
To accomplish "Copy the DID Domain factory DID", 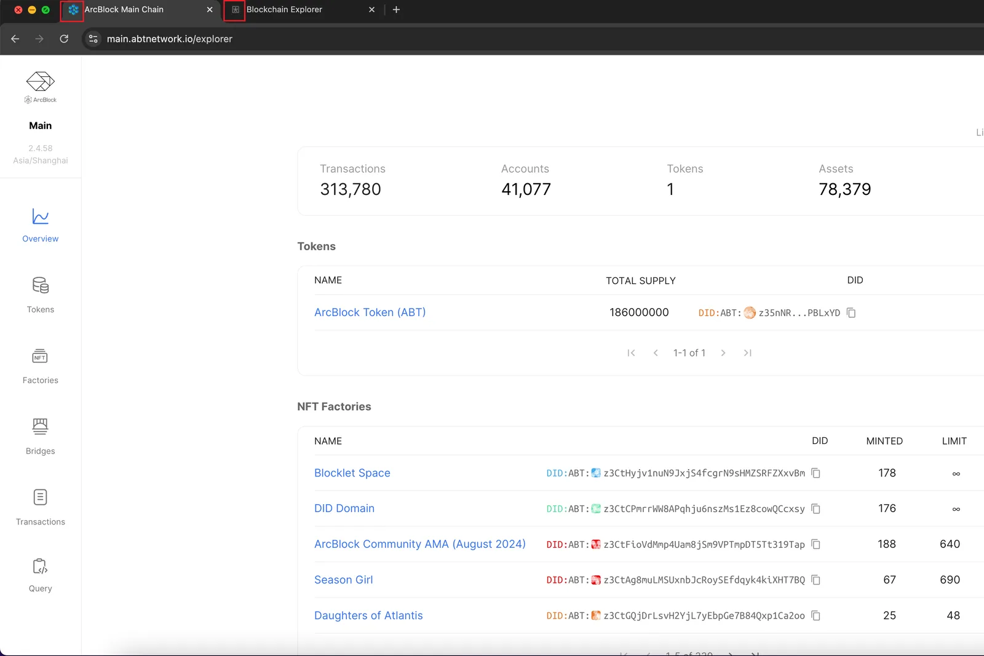I will click(x=816, y=509).
